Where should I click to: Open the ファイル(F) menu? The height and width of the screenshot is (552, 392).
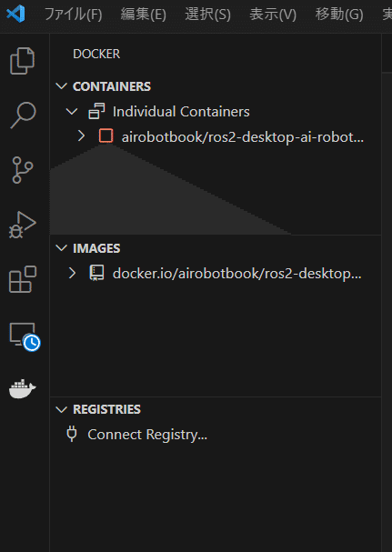click(x=74, y=15)
